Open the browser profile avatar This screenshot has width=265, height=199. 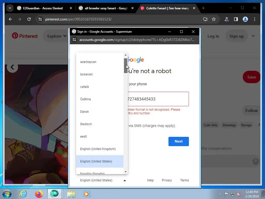245,19
